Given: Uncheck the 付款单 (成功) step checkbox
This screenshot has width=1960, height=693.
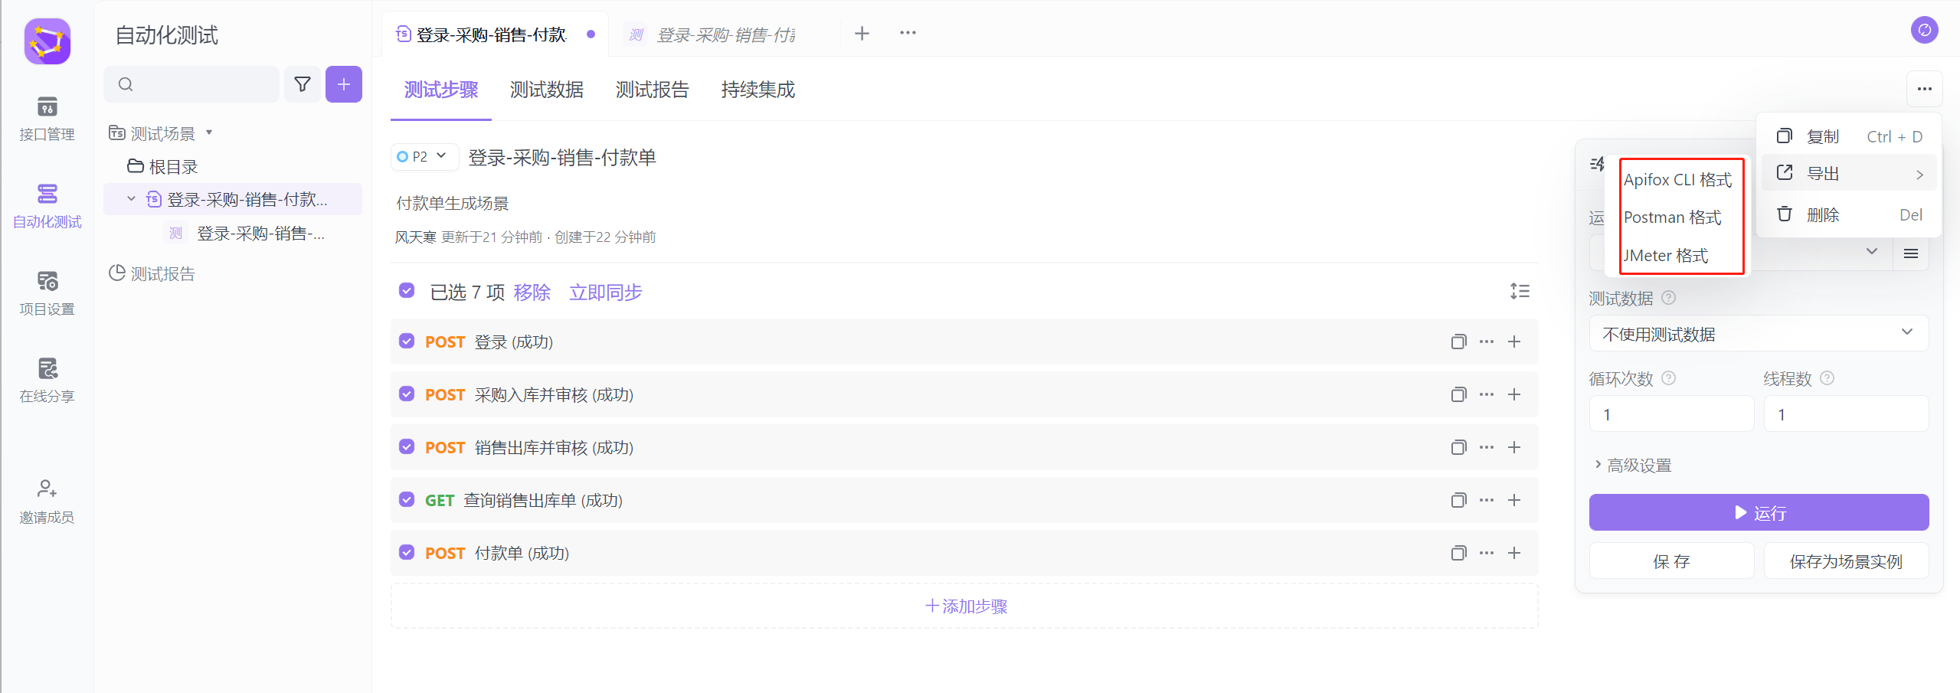Looking at the screenshot, I should [x=407, y=553].
